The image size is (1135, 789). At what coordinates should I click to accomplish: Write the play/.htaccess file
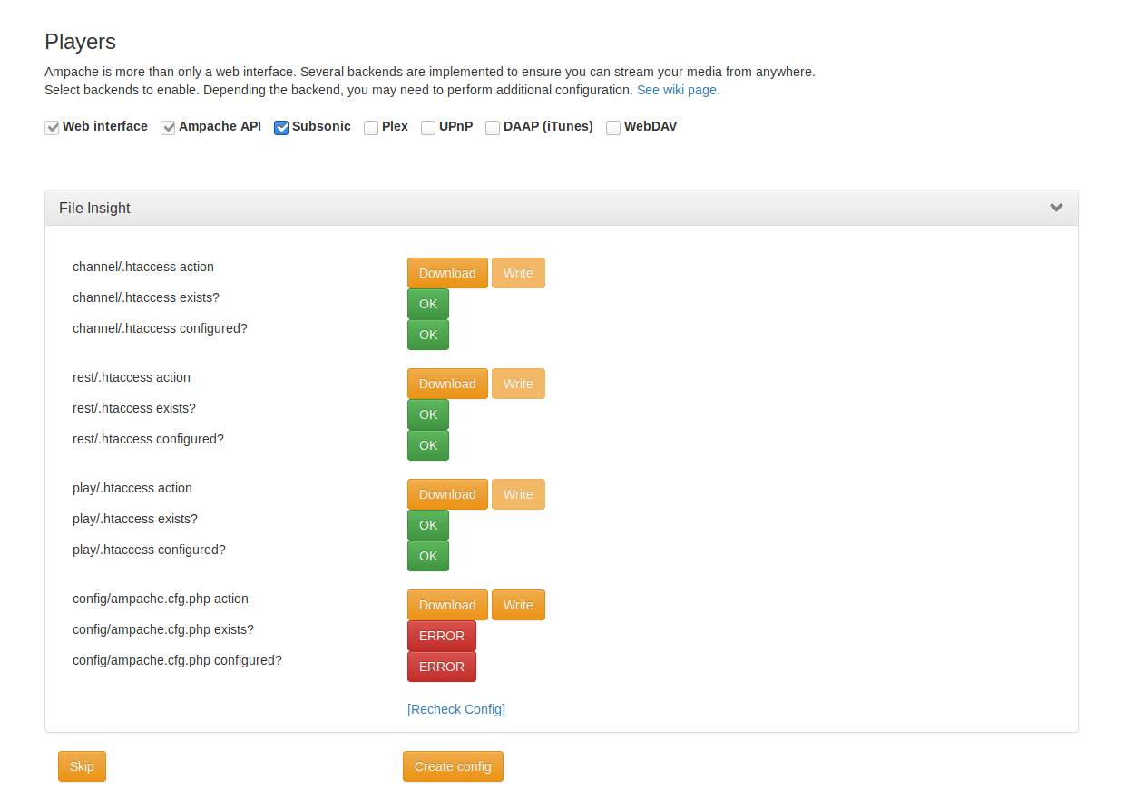(x=518, y=494)
